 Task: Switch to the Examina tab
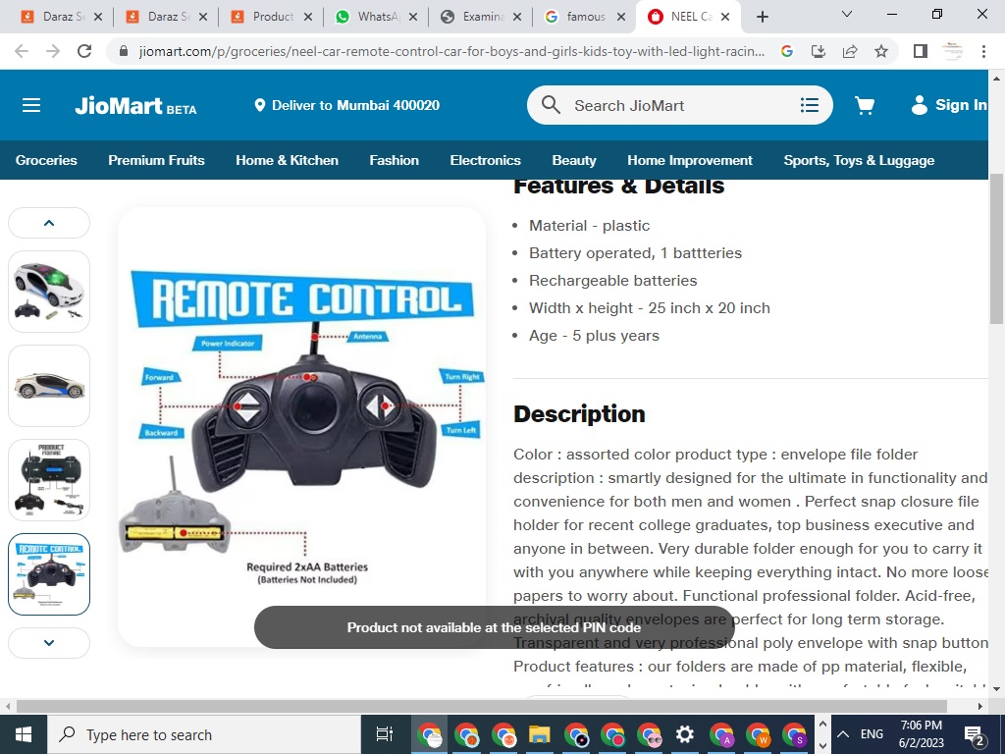[x=481, y=17]
